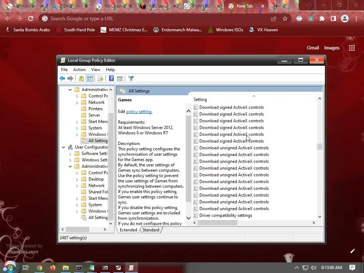
Task: Open the File menu
Action: pyautogui.click(x=64, y=70)
